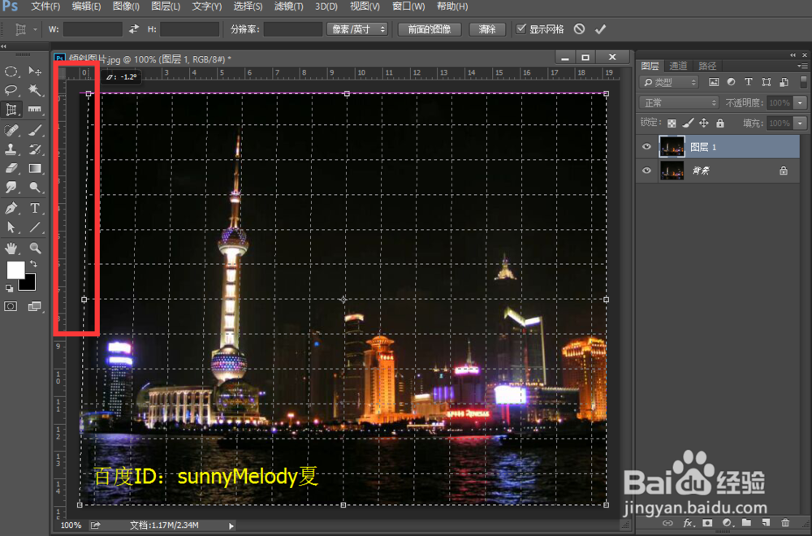Screen dimensions: 812x536
Task: Open the 文件(F) menu
Action: [x=45, y=6]
